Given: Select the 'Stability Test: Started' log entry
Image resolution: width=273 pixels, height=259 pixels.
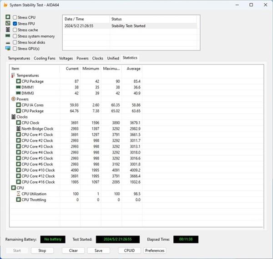Looking at the screenshot, I should [130, 26].
